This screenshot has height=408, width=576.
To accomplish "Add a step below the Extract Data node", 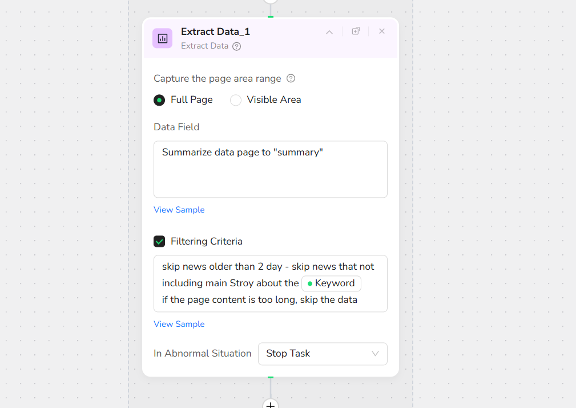I will [271, 405].
